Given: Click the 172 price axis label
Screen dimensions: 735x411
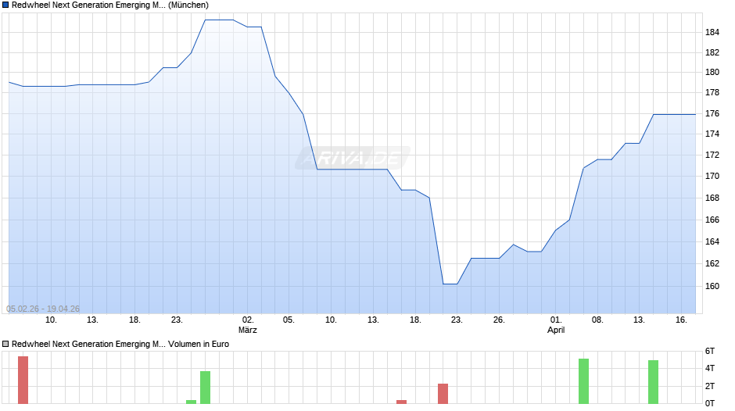Looking at the screenshot, I should click(x=712, y=155).
